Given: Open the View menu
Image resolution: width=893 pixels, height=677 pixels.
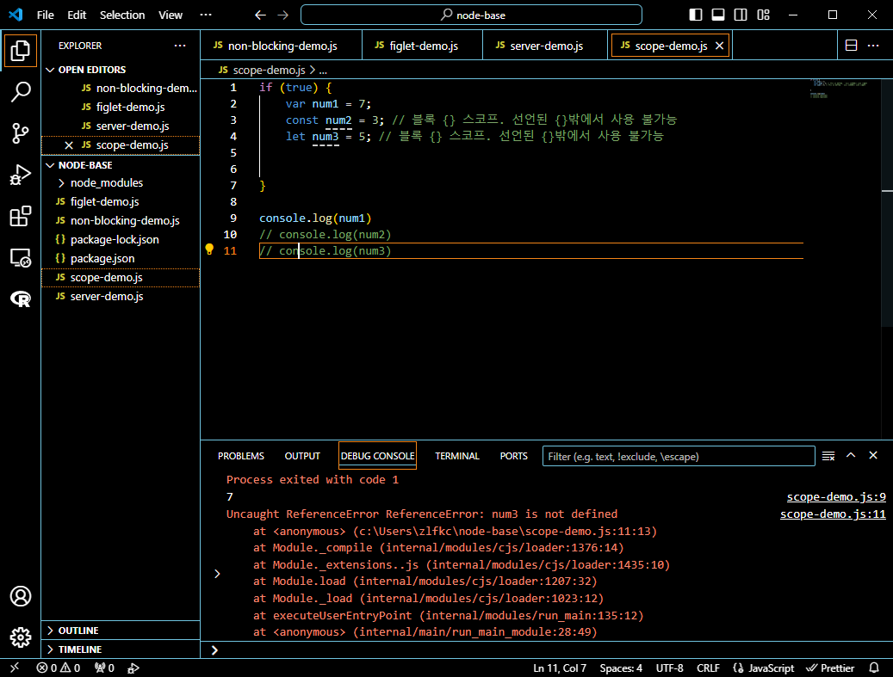Looking at the screenshot, I should click(x=171, y=15).
